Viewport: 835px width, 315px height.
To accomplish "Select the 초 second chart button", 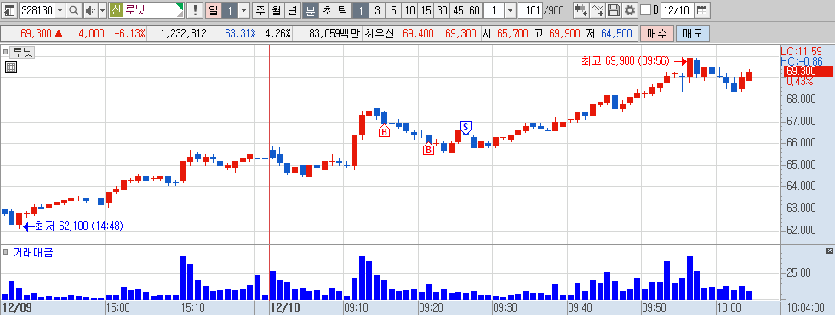I will pos(327,9).
